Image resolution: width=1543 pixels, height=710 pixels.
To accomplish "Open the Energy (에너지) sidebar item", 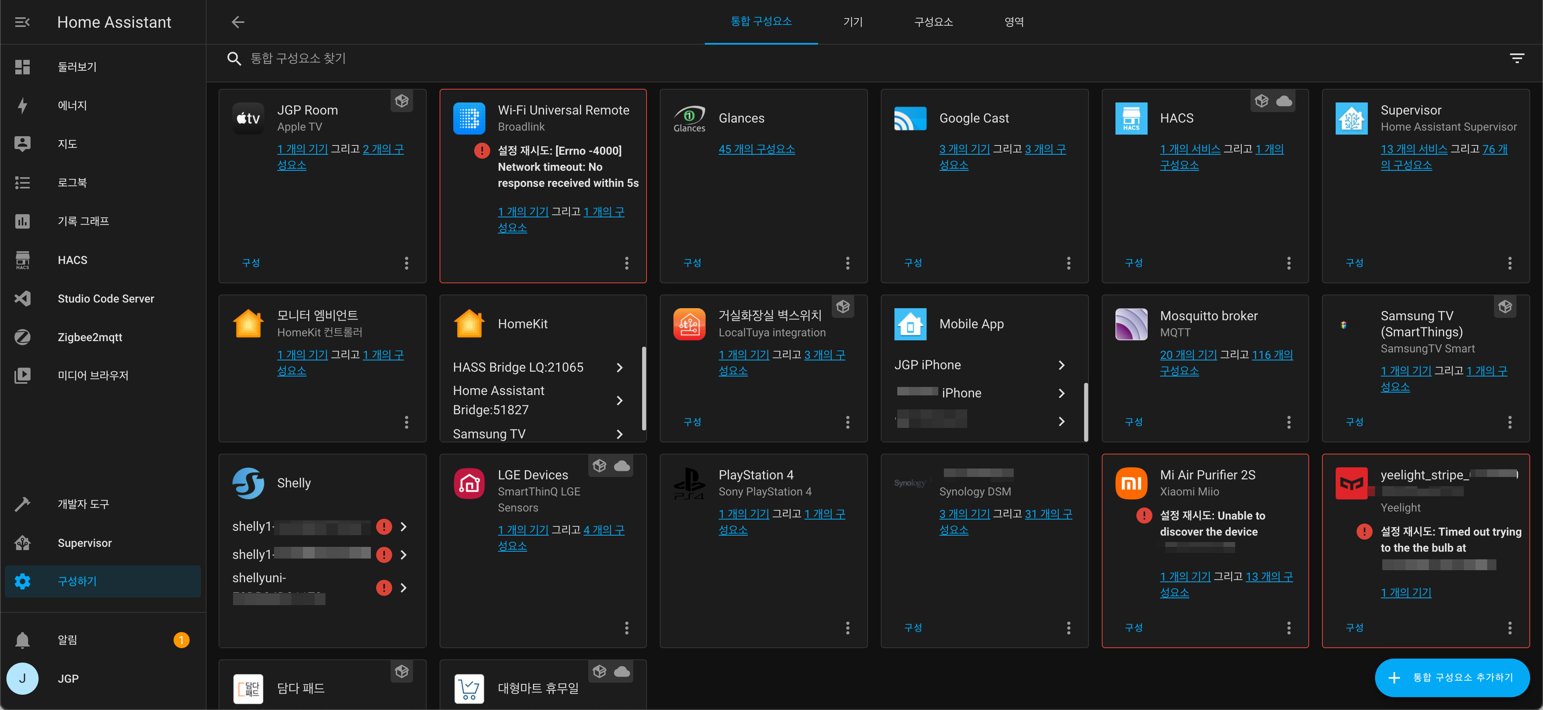I will (x=72, y=105).
